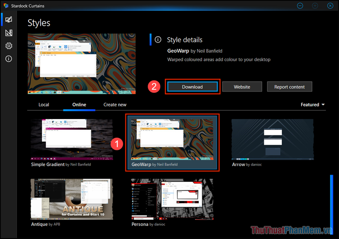
Task: Open the Styles section sidebar icon
Action: coord(9,19)
